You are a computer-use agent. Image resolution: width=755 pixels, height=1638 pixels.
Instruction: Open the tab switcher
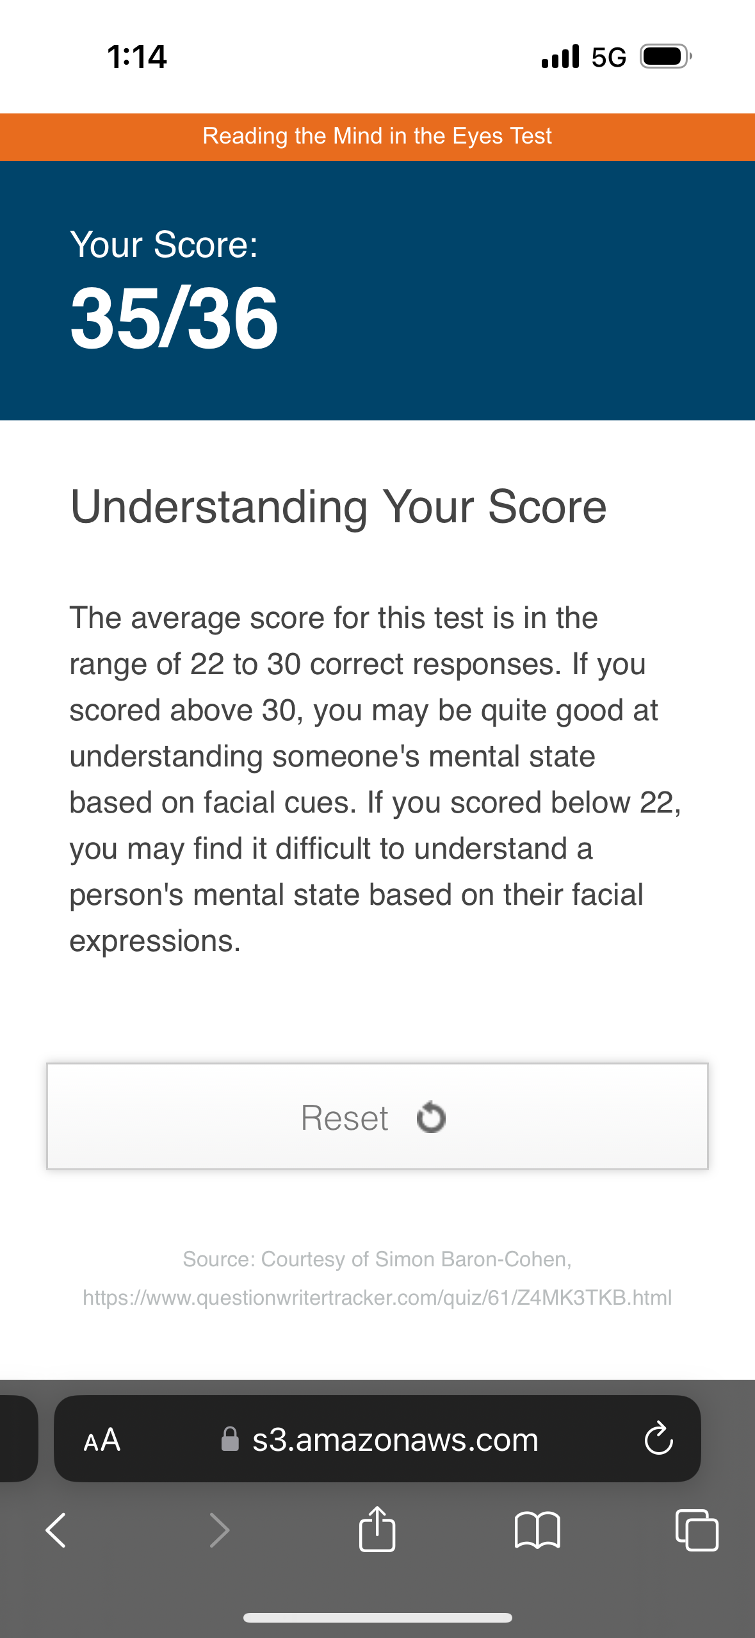[x=697, y=1530]
